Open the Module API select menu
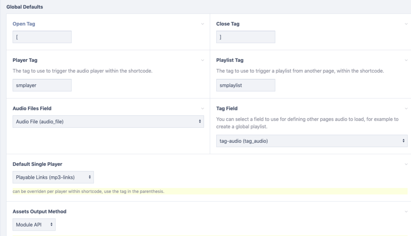This screenshot has width=411, height=236. coord(34,225)
